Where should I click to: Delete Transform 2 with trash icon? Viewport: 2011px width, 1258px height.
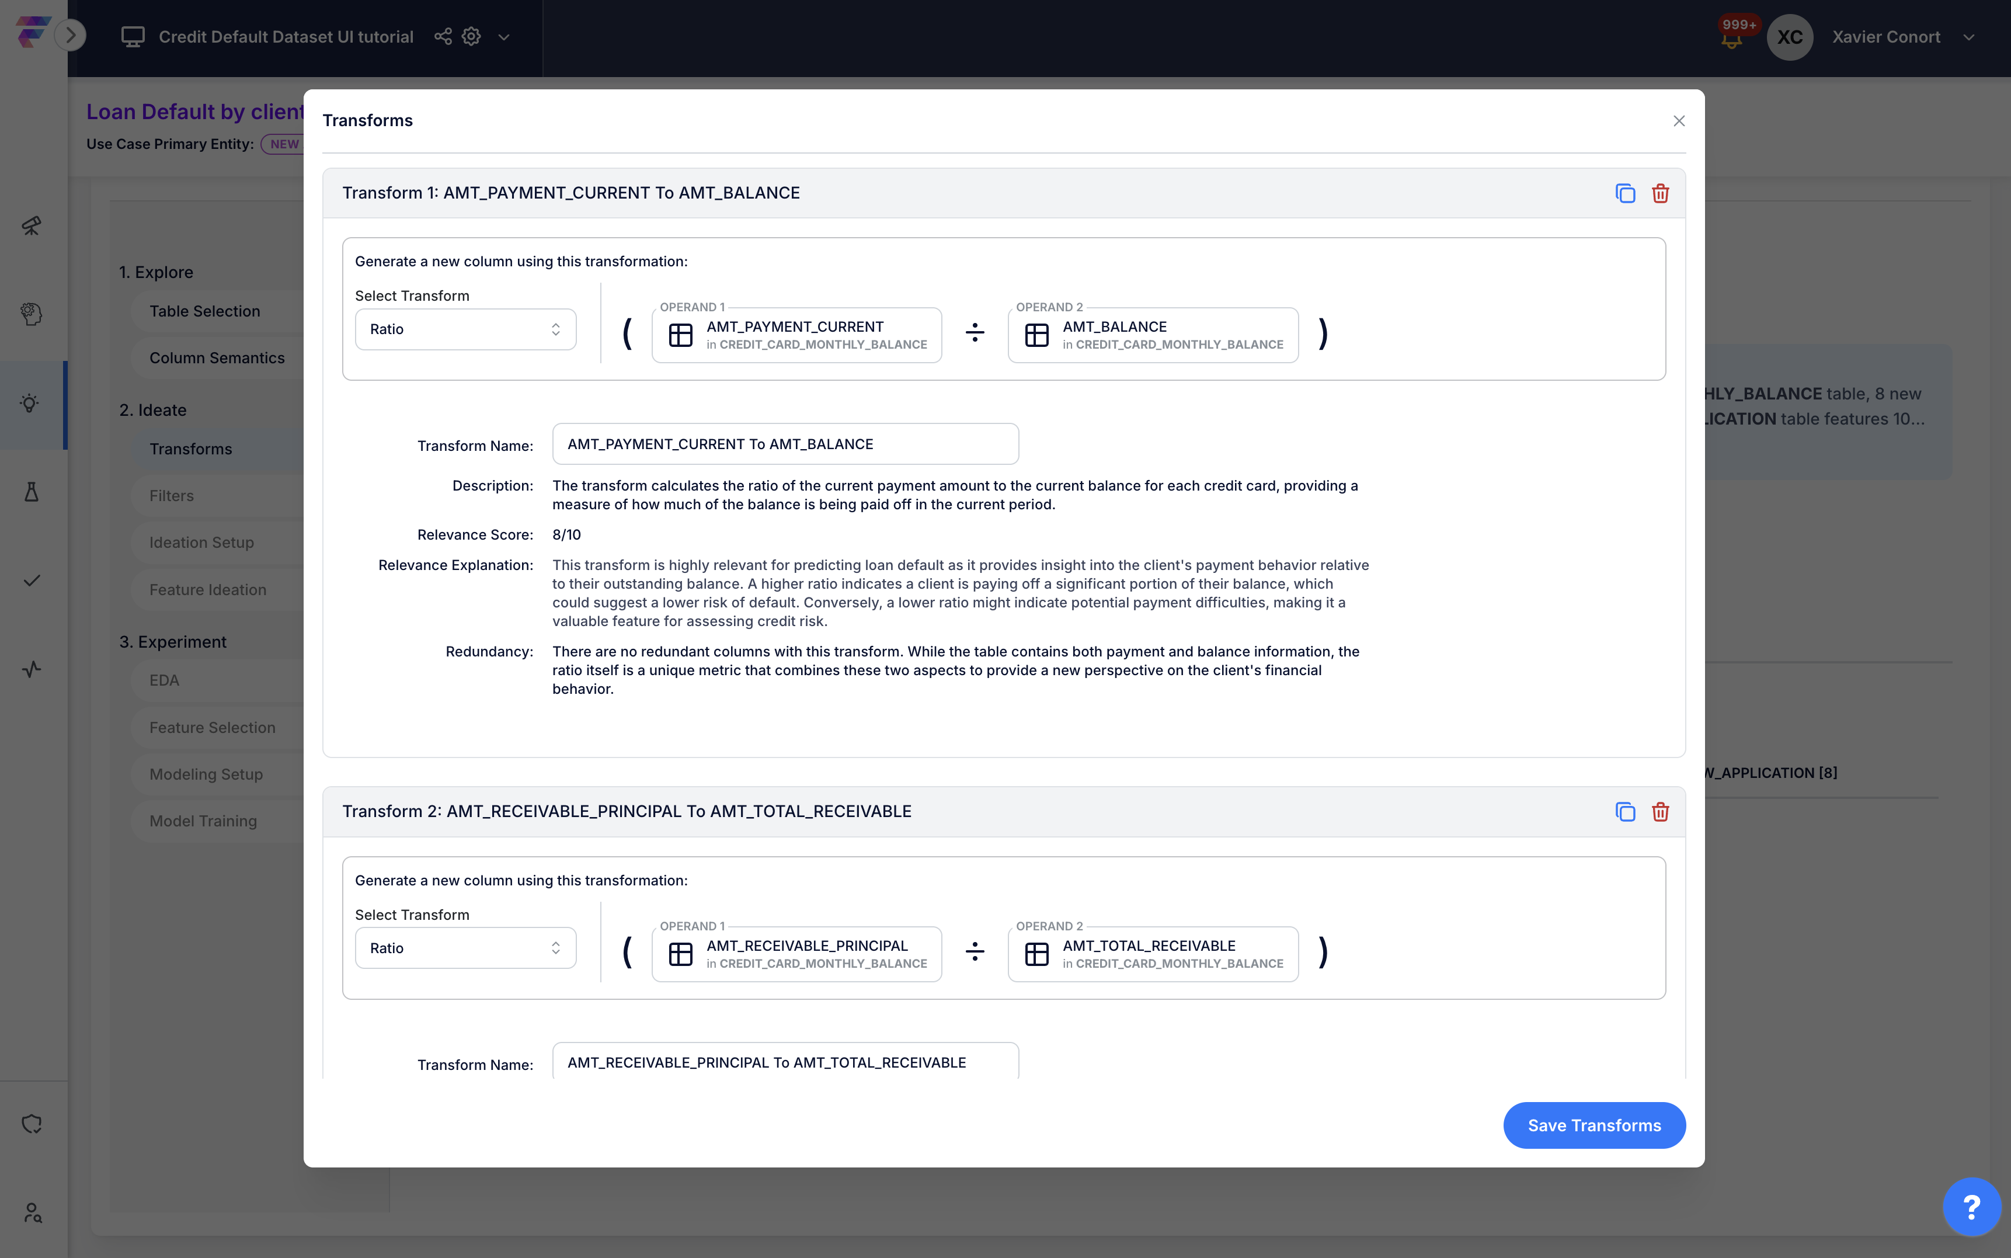pyautogui.click(x=1660, y=811)
